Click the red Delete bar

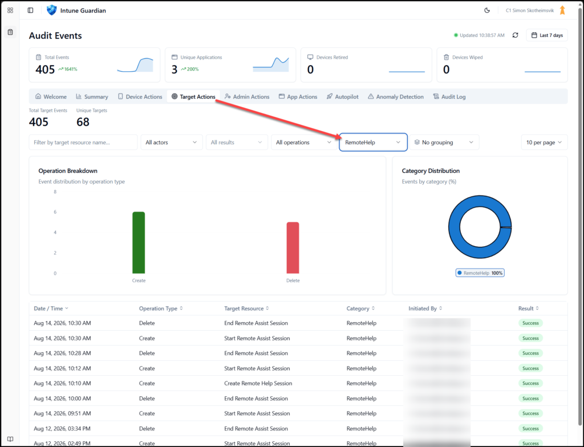[x=293, y=247]
